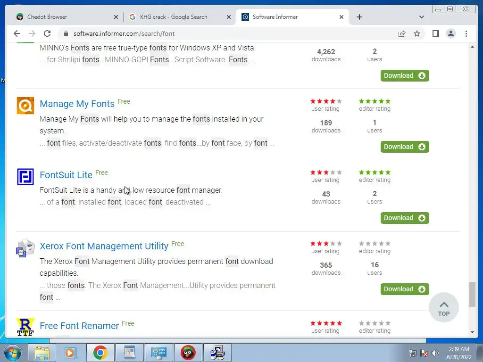The width and height of the screenshot is (483, 362).
Task: Go back to the previous page
Action: point(17,33)
